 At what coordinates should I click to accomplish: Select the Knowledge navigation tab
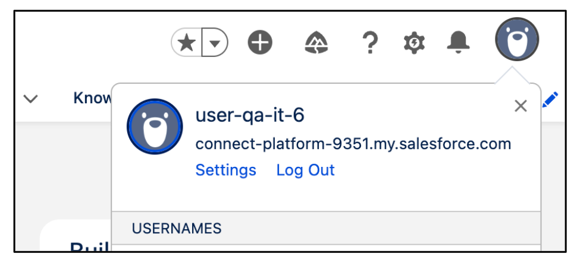coord(92,98)
